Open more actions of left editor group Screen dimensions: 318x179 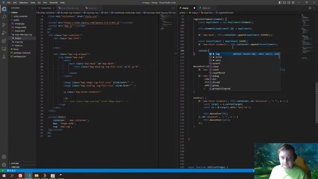(173, 8)
